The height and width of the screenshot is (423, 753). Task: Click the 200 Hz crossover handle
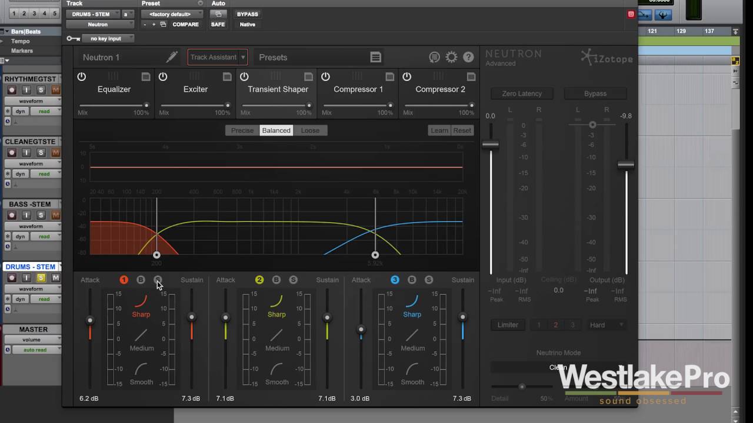[156, 255]
